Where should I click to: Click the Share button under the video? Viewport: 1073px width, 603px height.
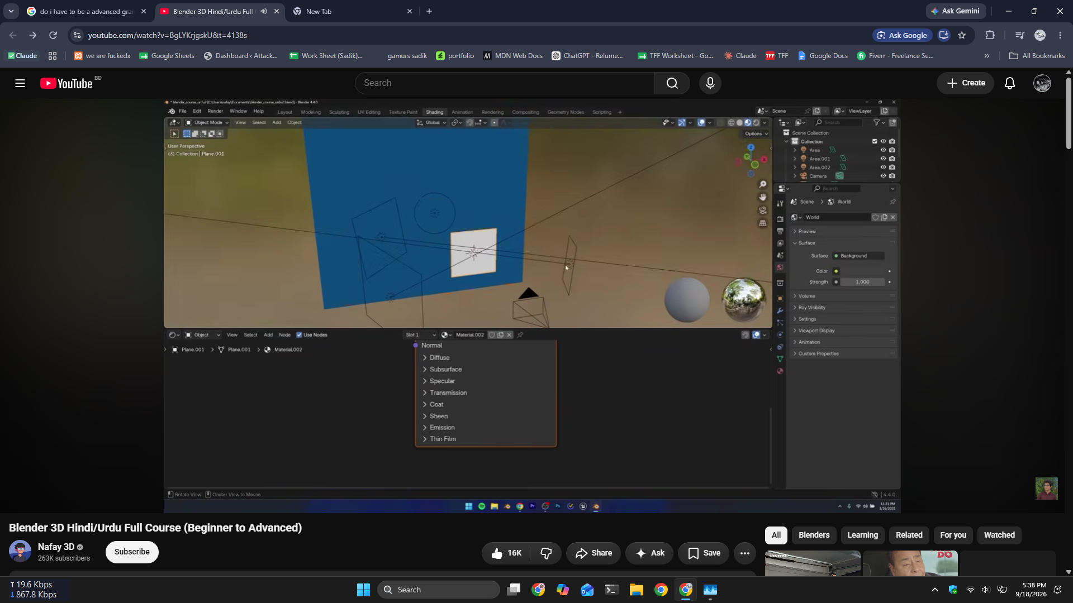tap(594, 553)
